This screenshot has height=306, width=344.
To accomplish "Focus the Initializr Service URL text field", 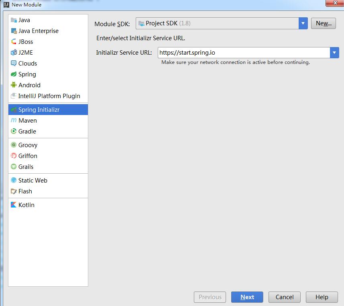I will 244,53.
